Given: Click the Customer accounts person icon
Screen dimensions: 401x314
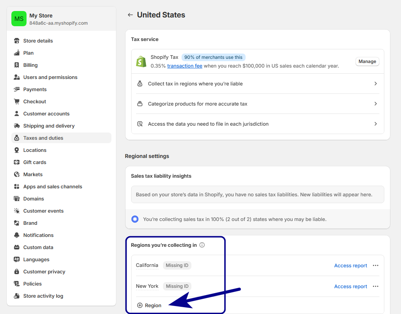Looking at the screenshot, I should point(17,114).
